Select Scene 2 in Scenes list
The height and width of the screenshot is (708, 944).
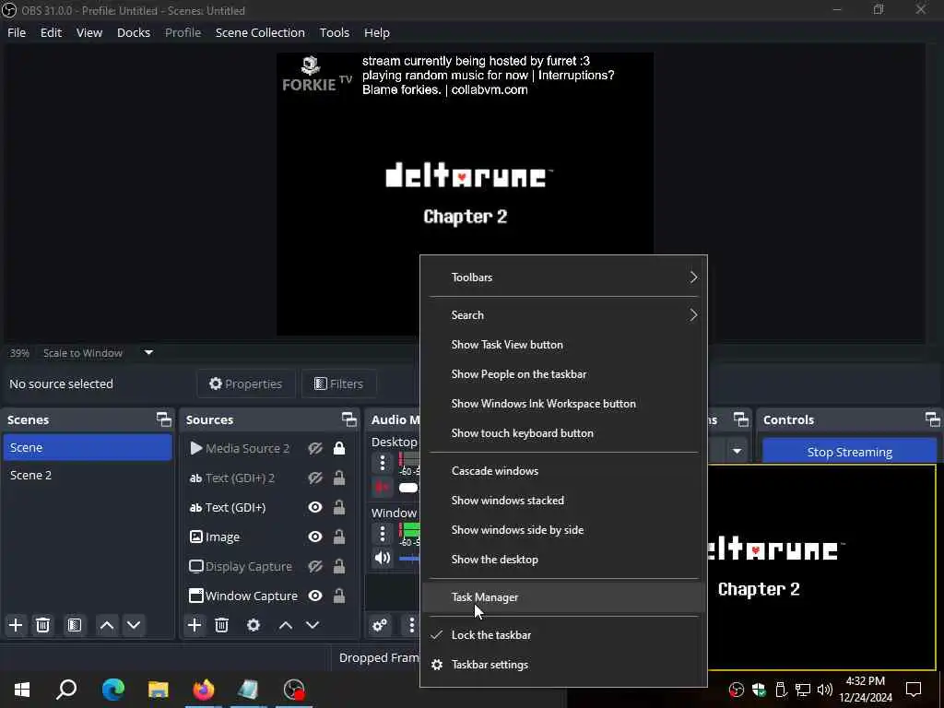(x=88, y=475)
